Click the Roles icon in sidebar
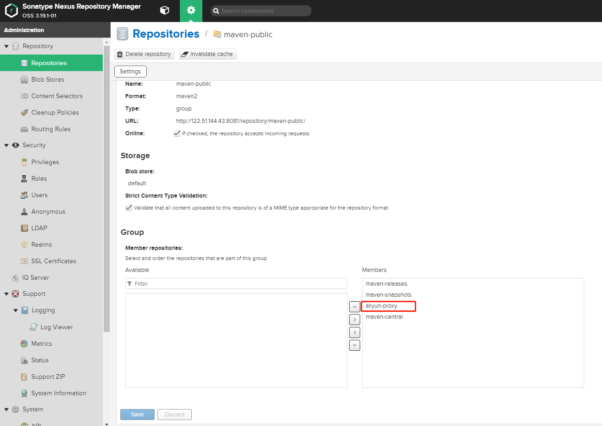Screen dimensions: 602x426 pyautogui.click(x=24, y=178)
